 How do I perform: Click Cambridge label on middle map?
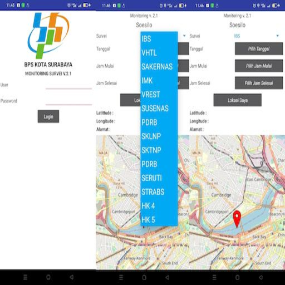128,195
